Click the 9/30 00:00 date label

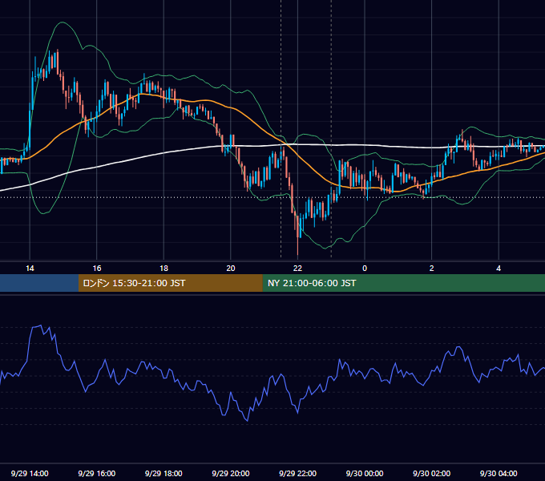pos(365,473)
